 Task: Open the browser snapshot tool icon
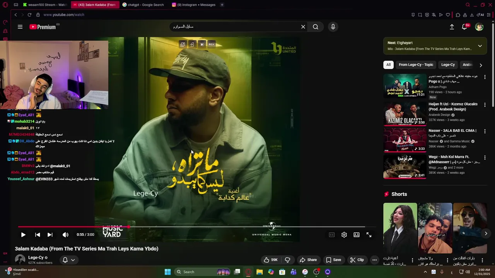[x=420, y=15]
